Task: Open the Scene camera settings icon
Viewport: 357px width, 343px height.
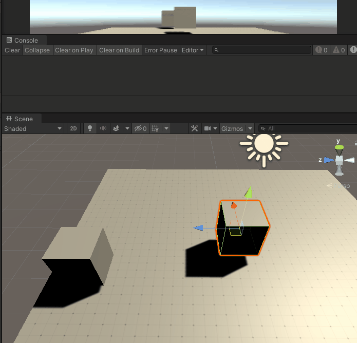Action: (x=208, y=128)
